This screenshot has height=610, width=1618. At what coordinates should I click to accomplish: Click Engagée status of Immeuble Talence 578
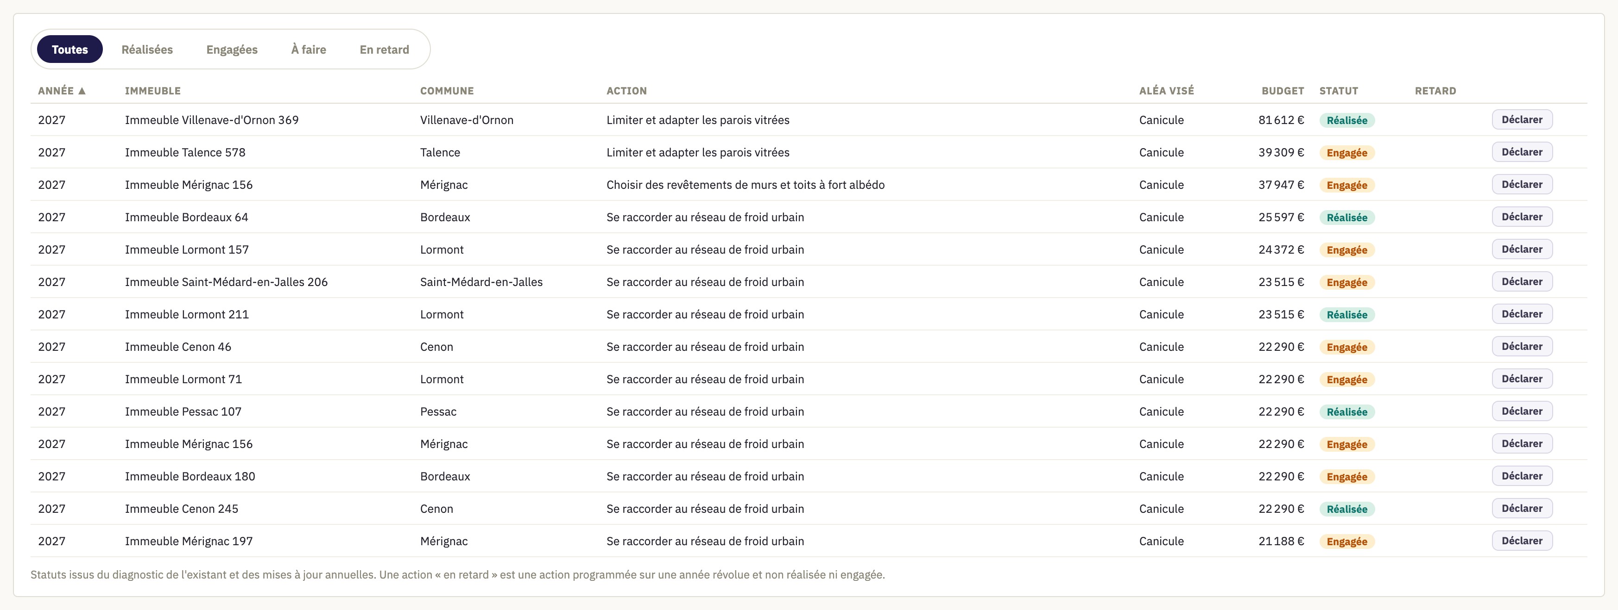pyautogui.click(x=1346, y=153)
